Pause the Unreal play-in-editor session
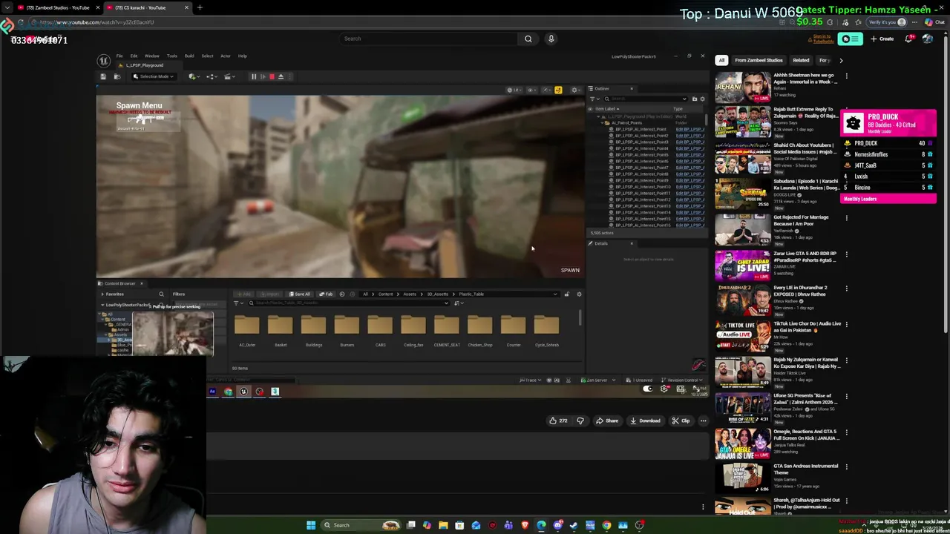The width and height of the screenshot is (950, 534). pyautogui.click(x=253, y=76)
